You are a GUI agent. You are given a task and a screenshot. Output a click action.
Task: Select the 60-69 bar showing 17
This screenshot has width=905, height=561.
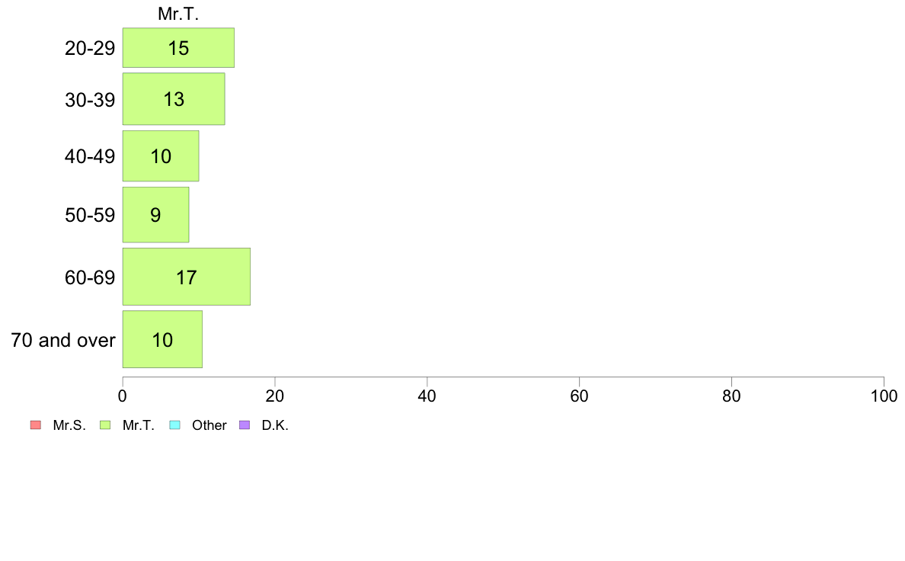point(187,277)
